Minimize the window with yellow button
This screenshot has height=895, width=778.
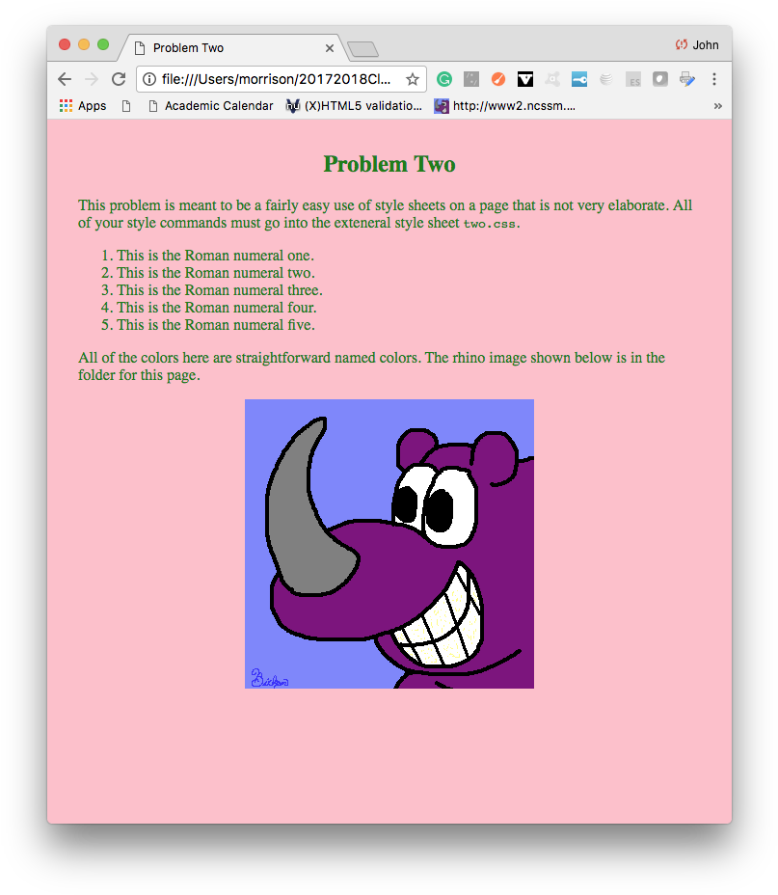coord(84,44)
